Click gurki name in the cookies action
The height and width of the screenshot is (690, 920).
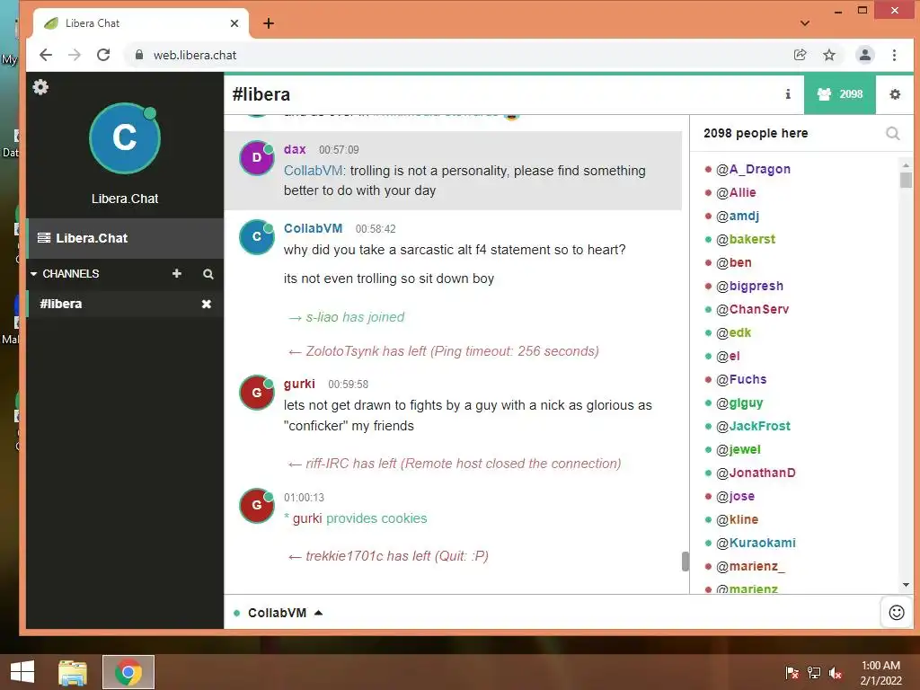(307, 518)
